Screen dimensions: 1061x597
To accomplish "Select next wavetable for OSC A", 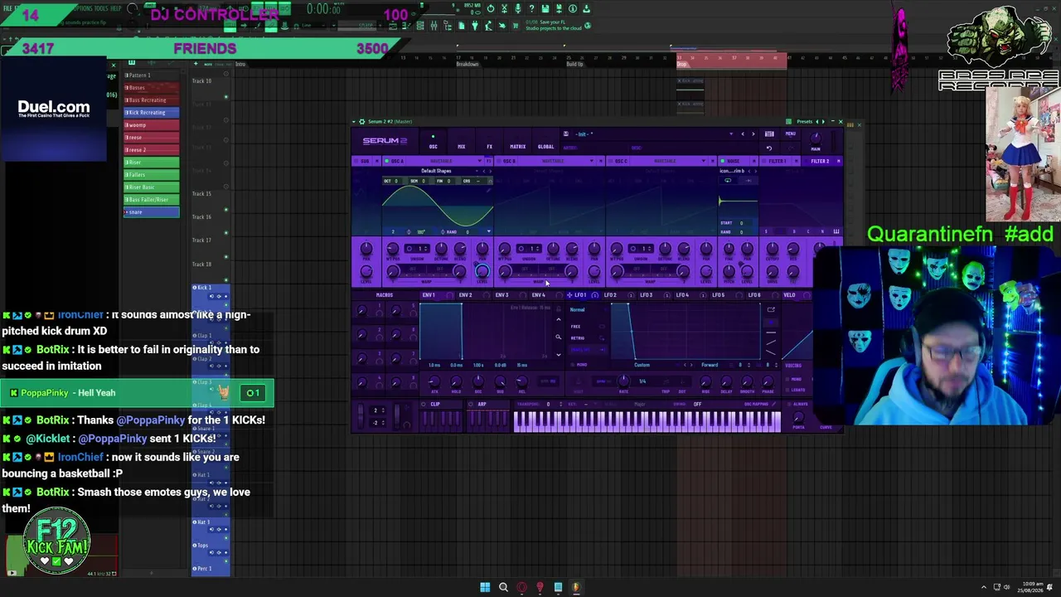I will click(x=490, y=171).
